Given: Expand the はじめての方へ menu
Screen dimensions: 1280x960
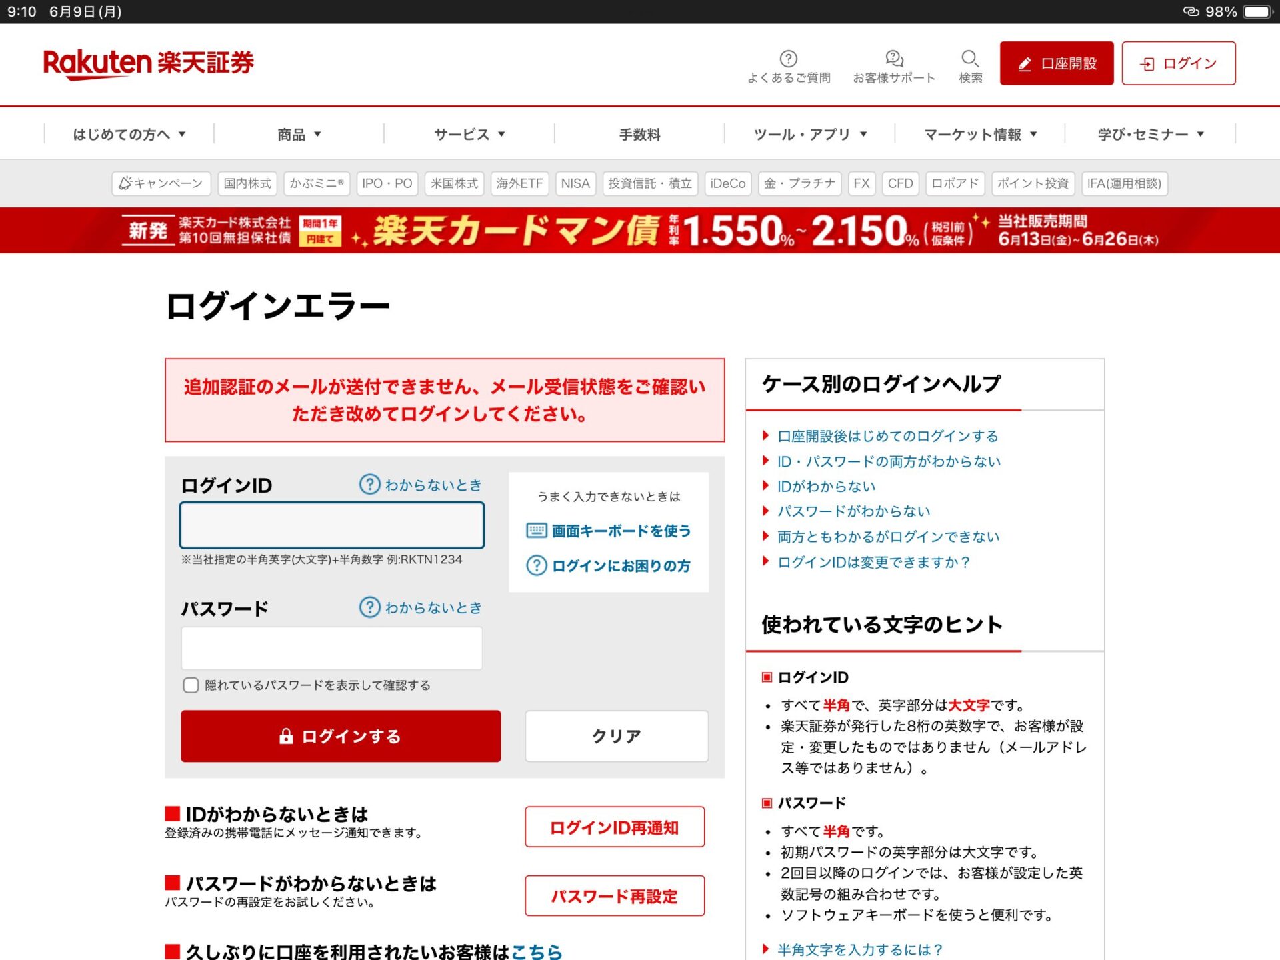Looking at the screenshot, I should pyautogui.click(x=129, y=134).
